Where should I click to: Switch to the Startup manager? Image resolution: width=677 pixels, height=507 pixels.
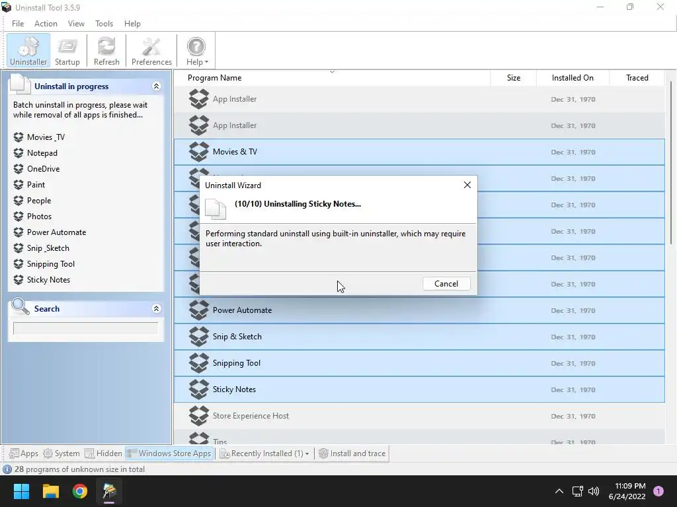(67, 50)
